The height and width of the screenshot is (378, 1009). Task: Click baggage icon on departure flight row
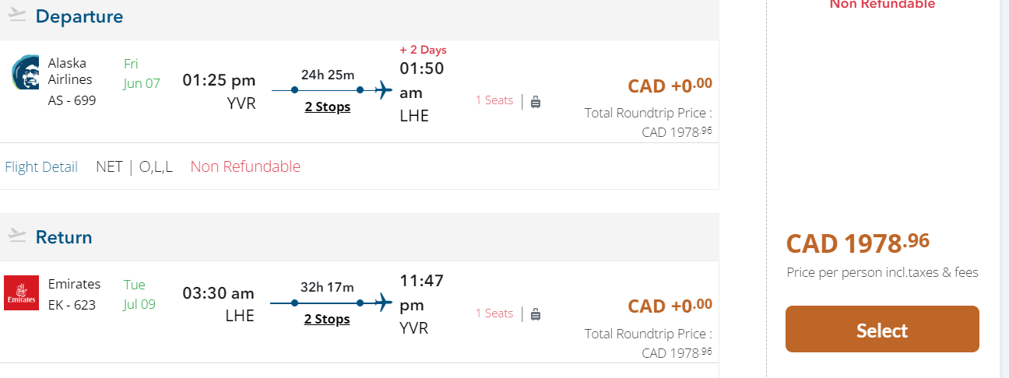tap(536, 101)
